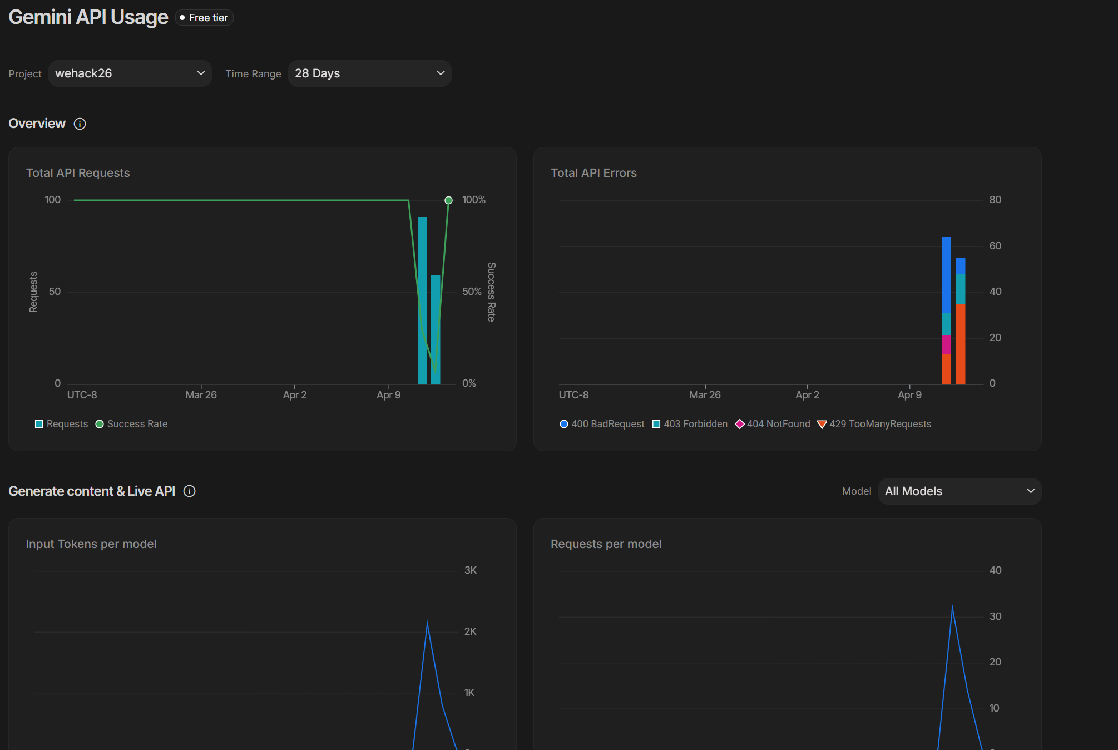This screenshot has width=1118, height=750.
Task: Open the Project wehack26 dropdown
Action: coord(130,73)
